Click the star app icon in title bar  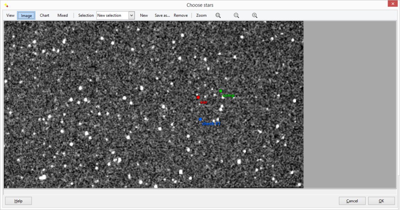(x=6, y=5)
